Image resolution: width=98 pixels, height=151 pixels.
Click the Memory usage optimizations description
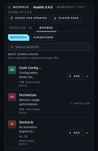point(29,102)
